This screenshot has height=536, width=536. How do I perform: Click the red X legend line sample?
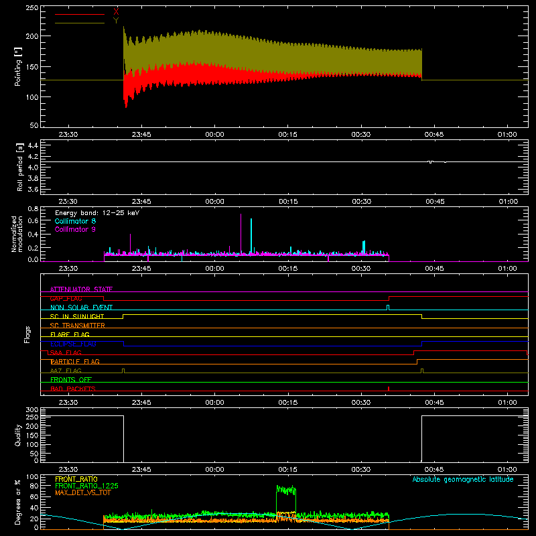pyautogui.click(x=80, y=14)
